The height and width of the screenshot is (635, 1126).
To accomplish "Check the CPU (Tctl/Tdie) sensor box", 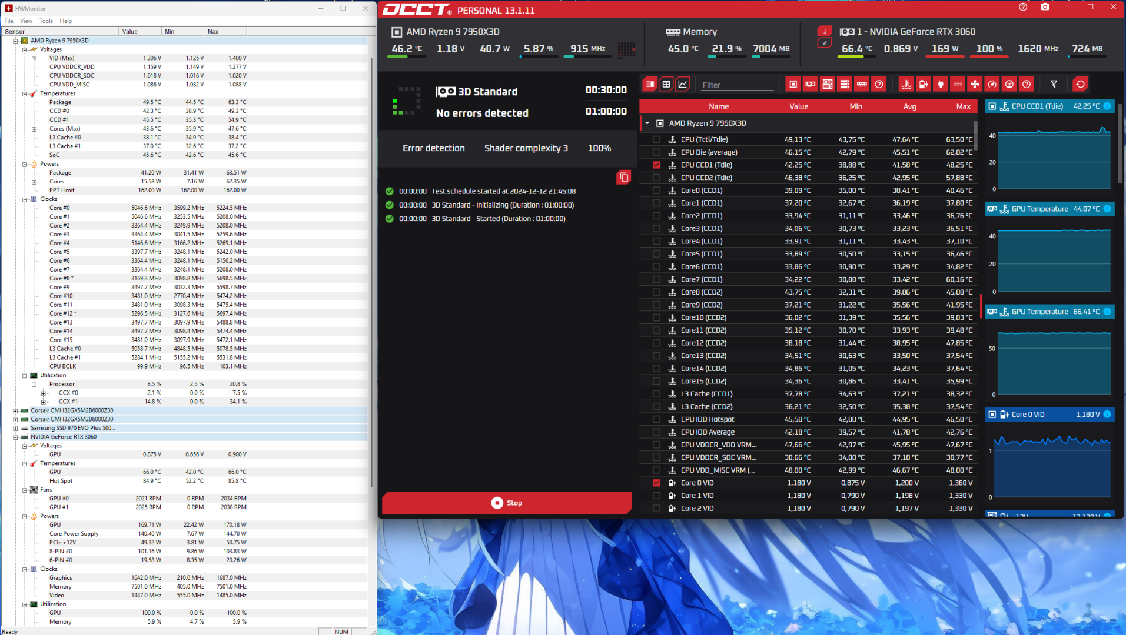I will pyautogui.click(x=656, y=139).
